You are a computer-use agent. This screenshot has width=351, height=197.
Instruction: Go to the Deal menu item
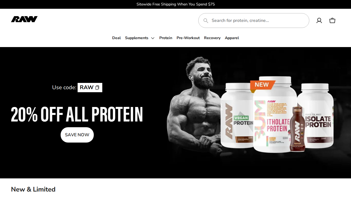point(116,38)
